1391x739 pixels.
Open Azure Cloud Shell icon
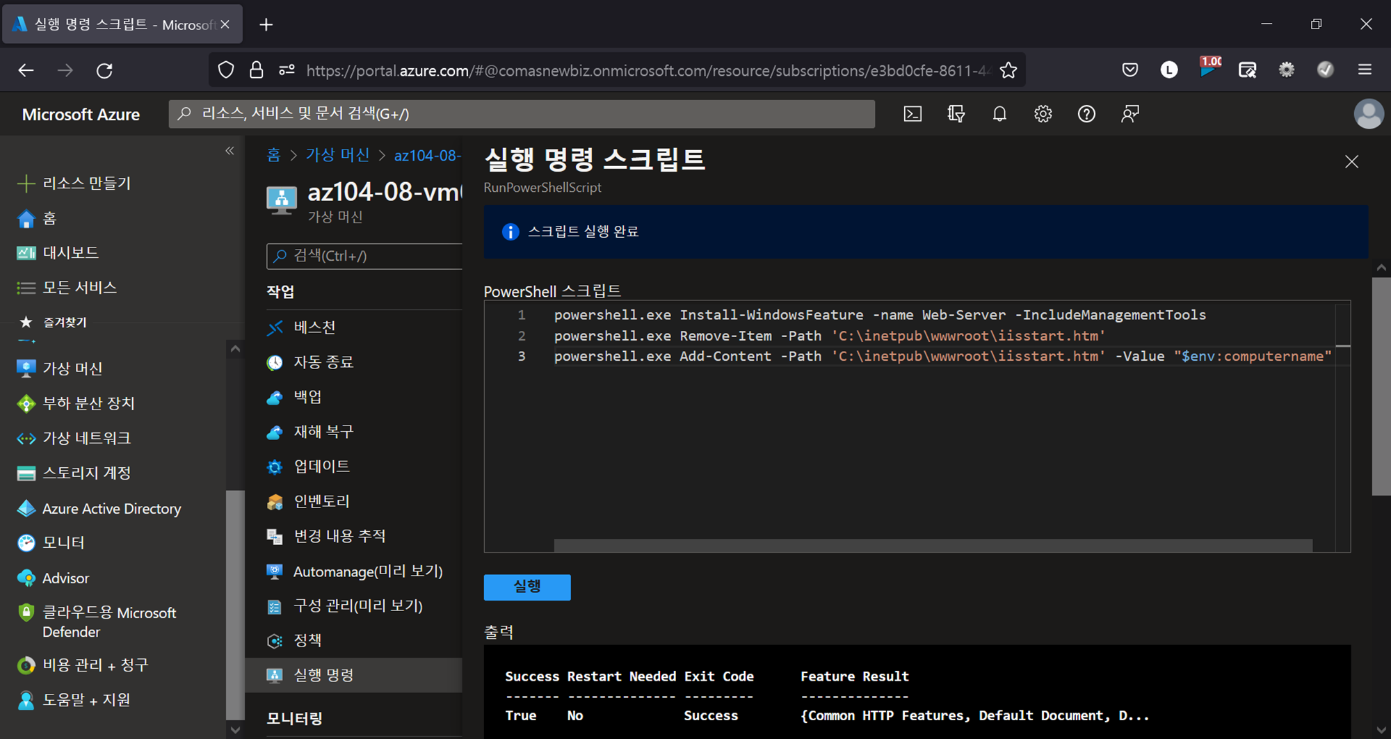(x=912, y=114)
